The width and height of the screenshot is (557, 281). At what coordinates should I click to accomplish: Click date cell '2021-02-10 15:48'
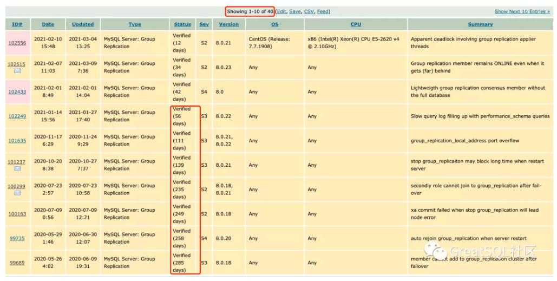tap(48, 43)
